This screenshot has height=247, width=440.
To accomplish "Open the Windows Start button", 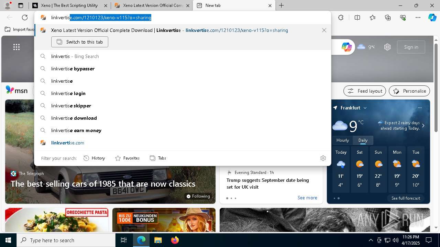I will pos(8,240).
